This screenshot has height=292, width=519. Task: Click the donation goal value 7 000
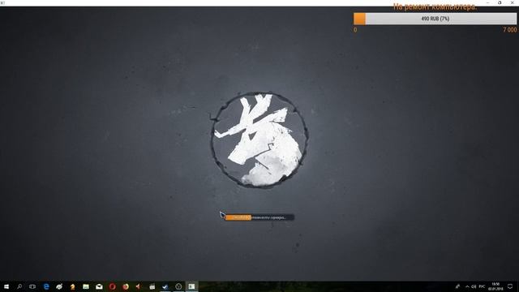(510, 30)
